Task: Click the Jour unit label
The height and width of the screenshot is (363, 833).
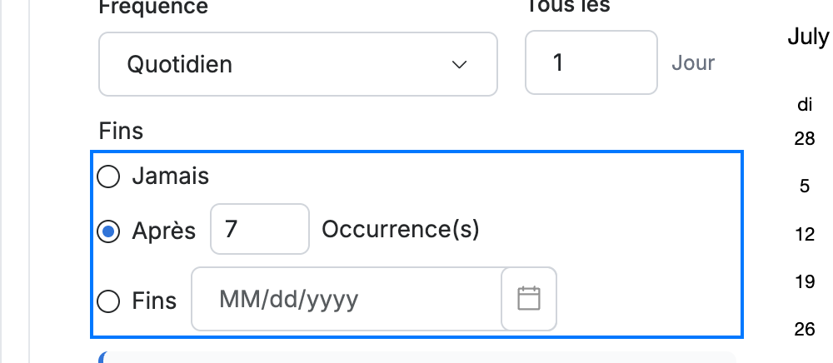Action: coord(693,62)
